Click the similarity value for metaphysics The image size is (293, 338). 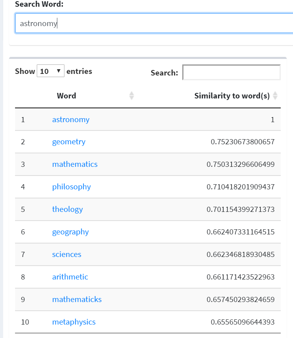(x=243, y=322)
